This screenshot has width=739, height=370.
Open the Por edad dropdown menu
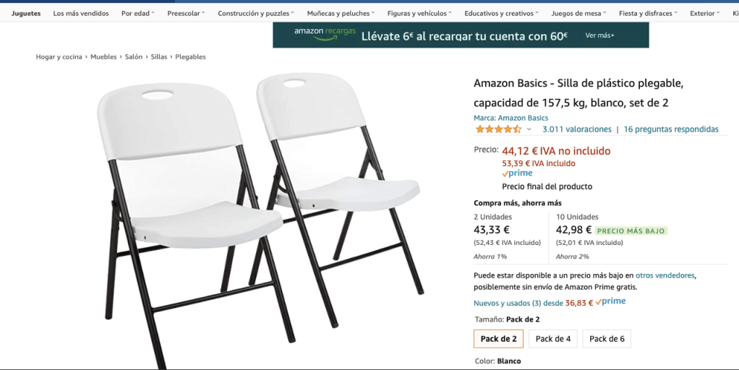(x=137, y=13)
